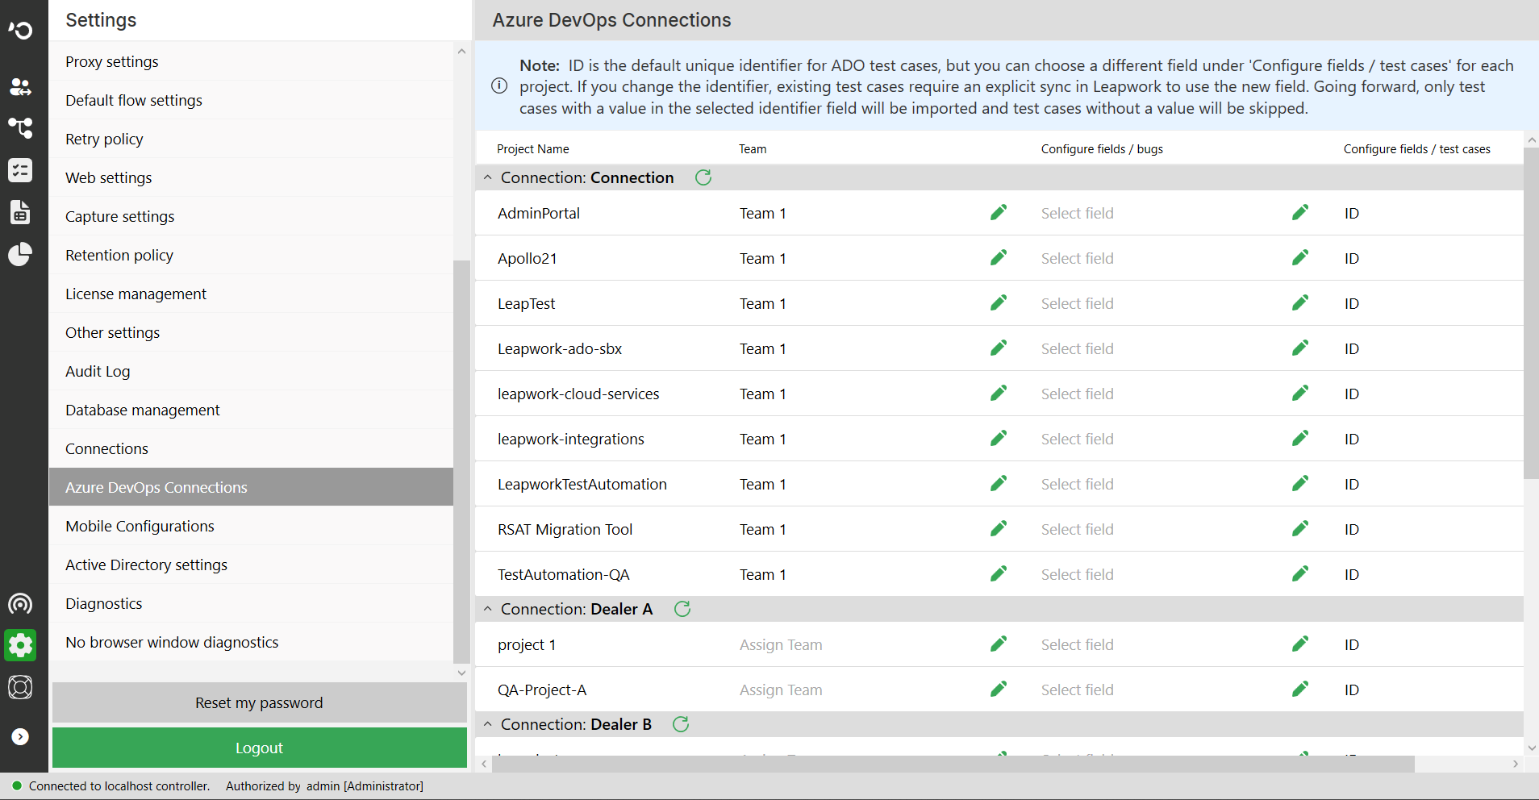
Task: Open the Help lifebuoy sidebar icon
Action: click(20, 687)
